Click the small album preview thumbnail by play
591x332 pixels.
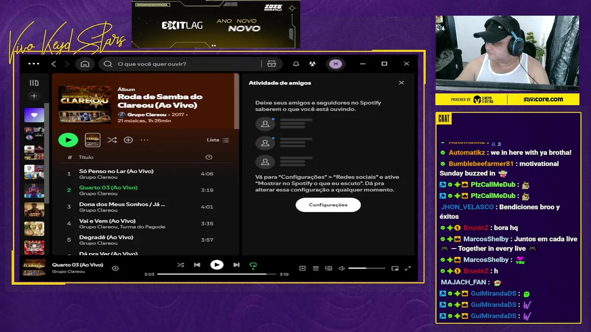coord(92,140)
